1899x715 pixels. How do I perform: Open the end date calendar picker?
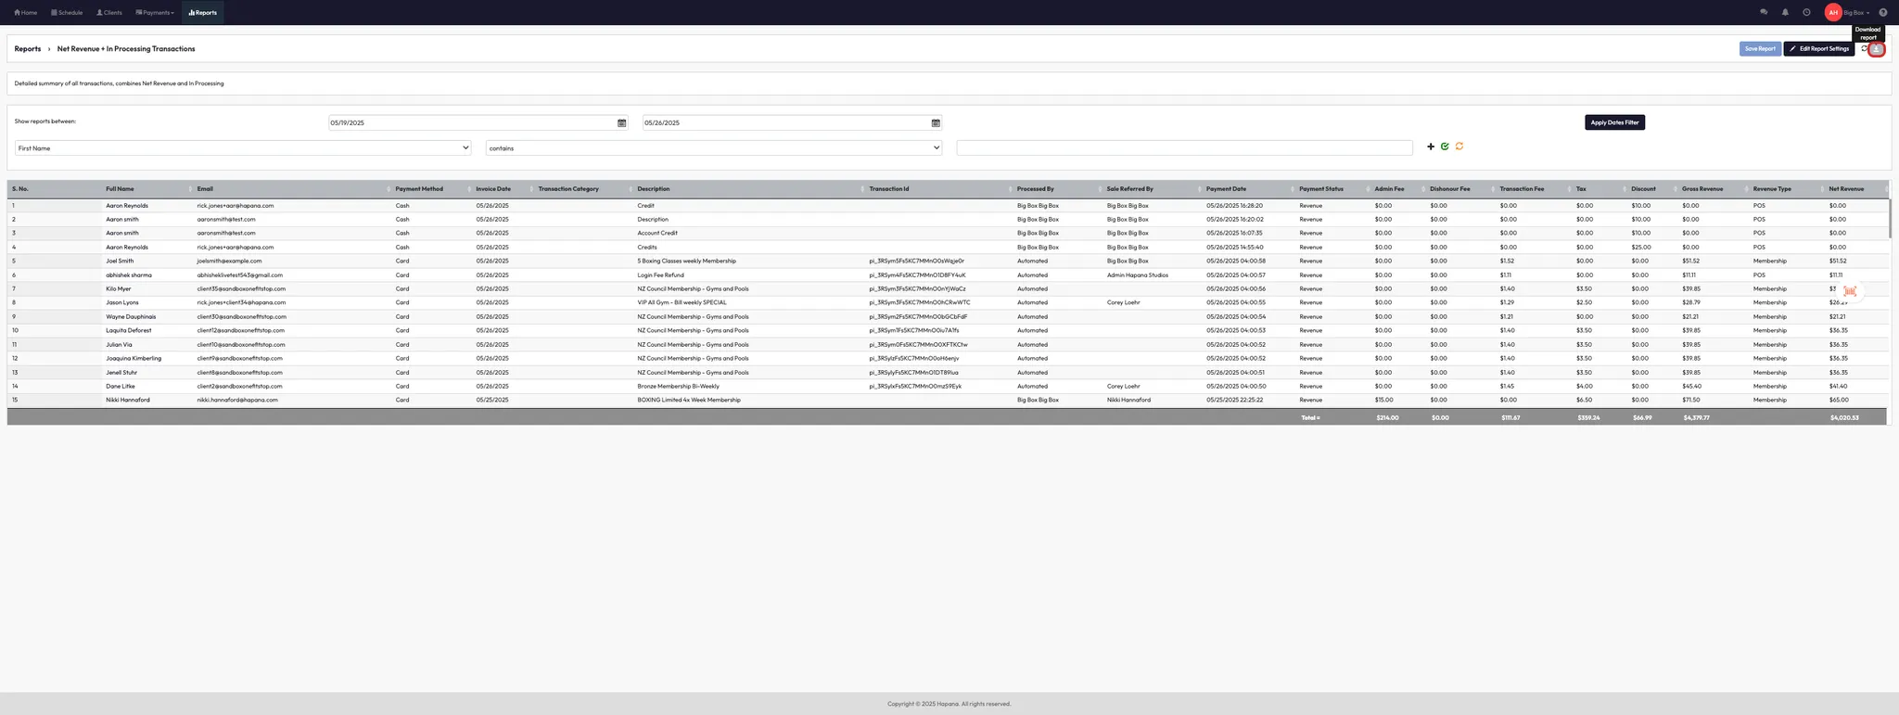[936, 123]
